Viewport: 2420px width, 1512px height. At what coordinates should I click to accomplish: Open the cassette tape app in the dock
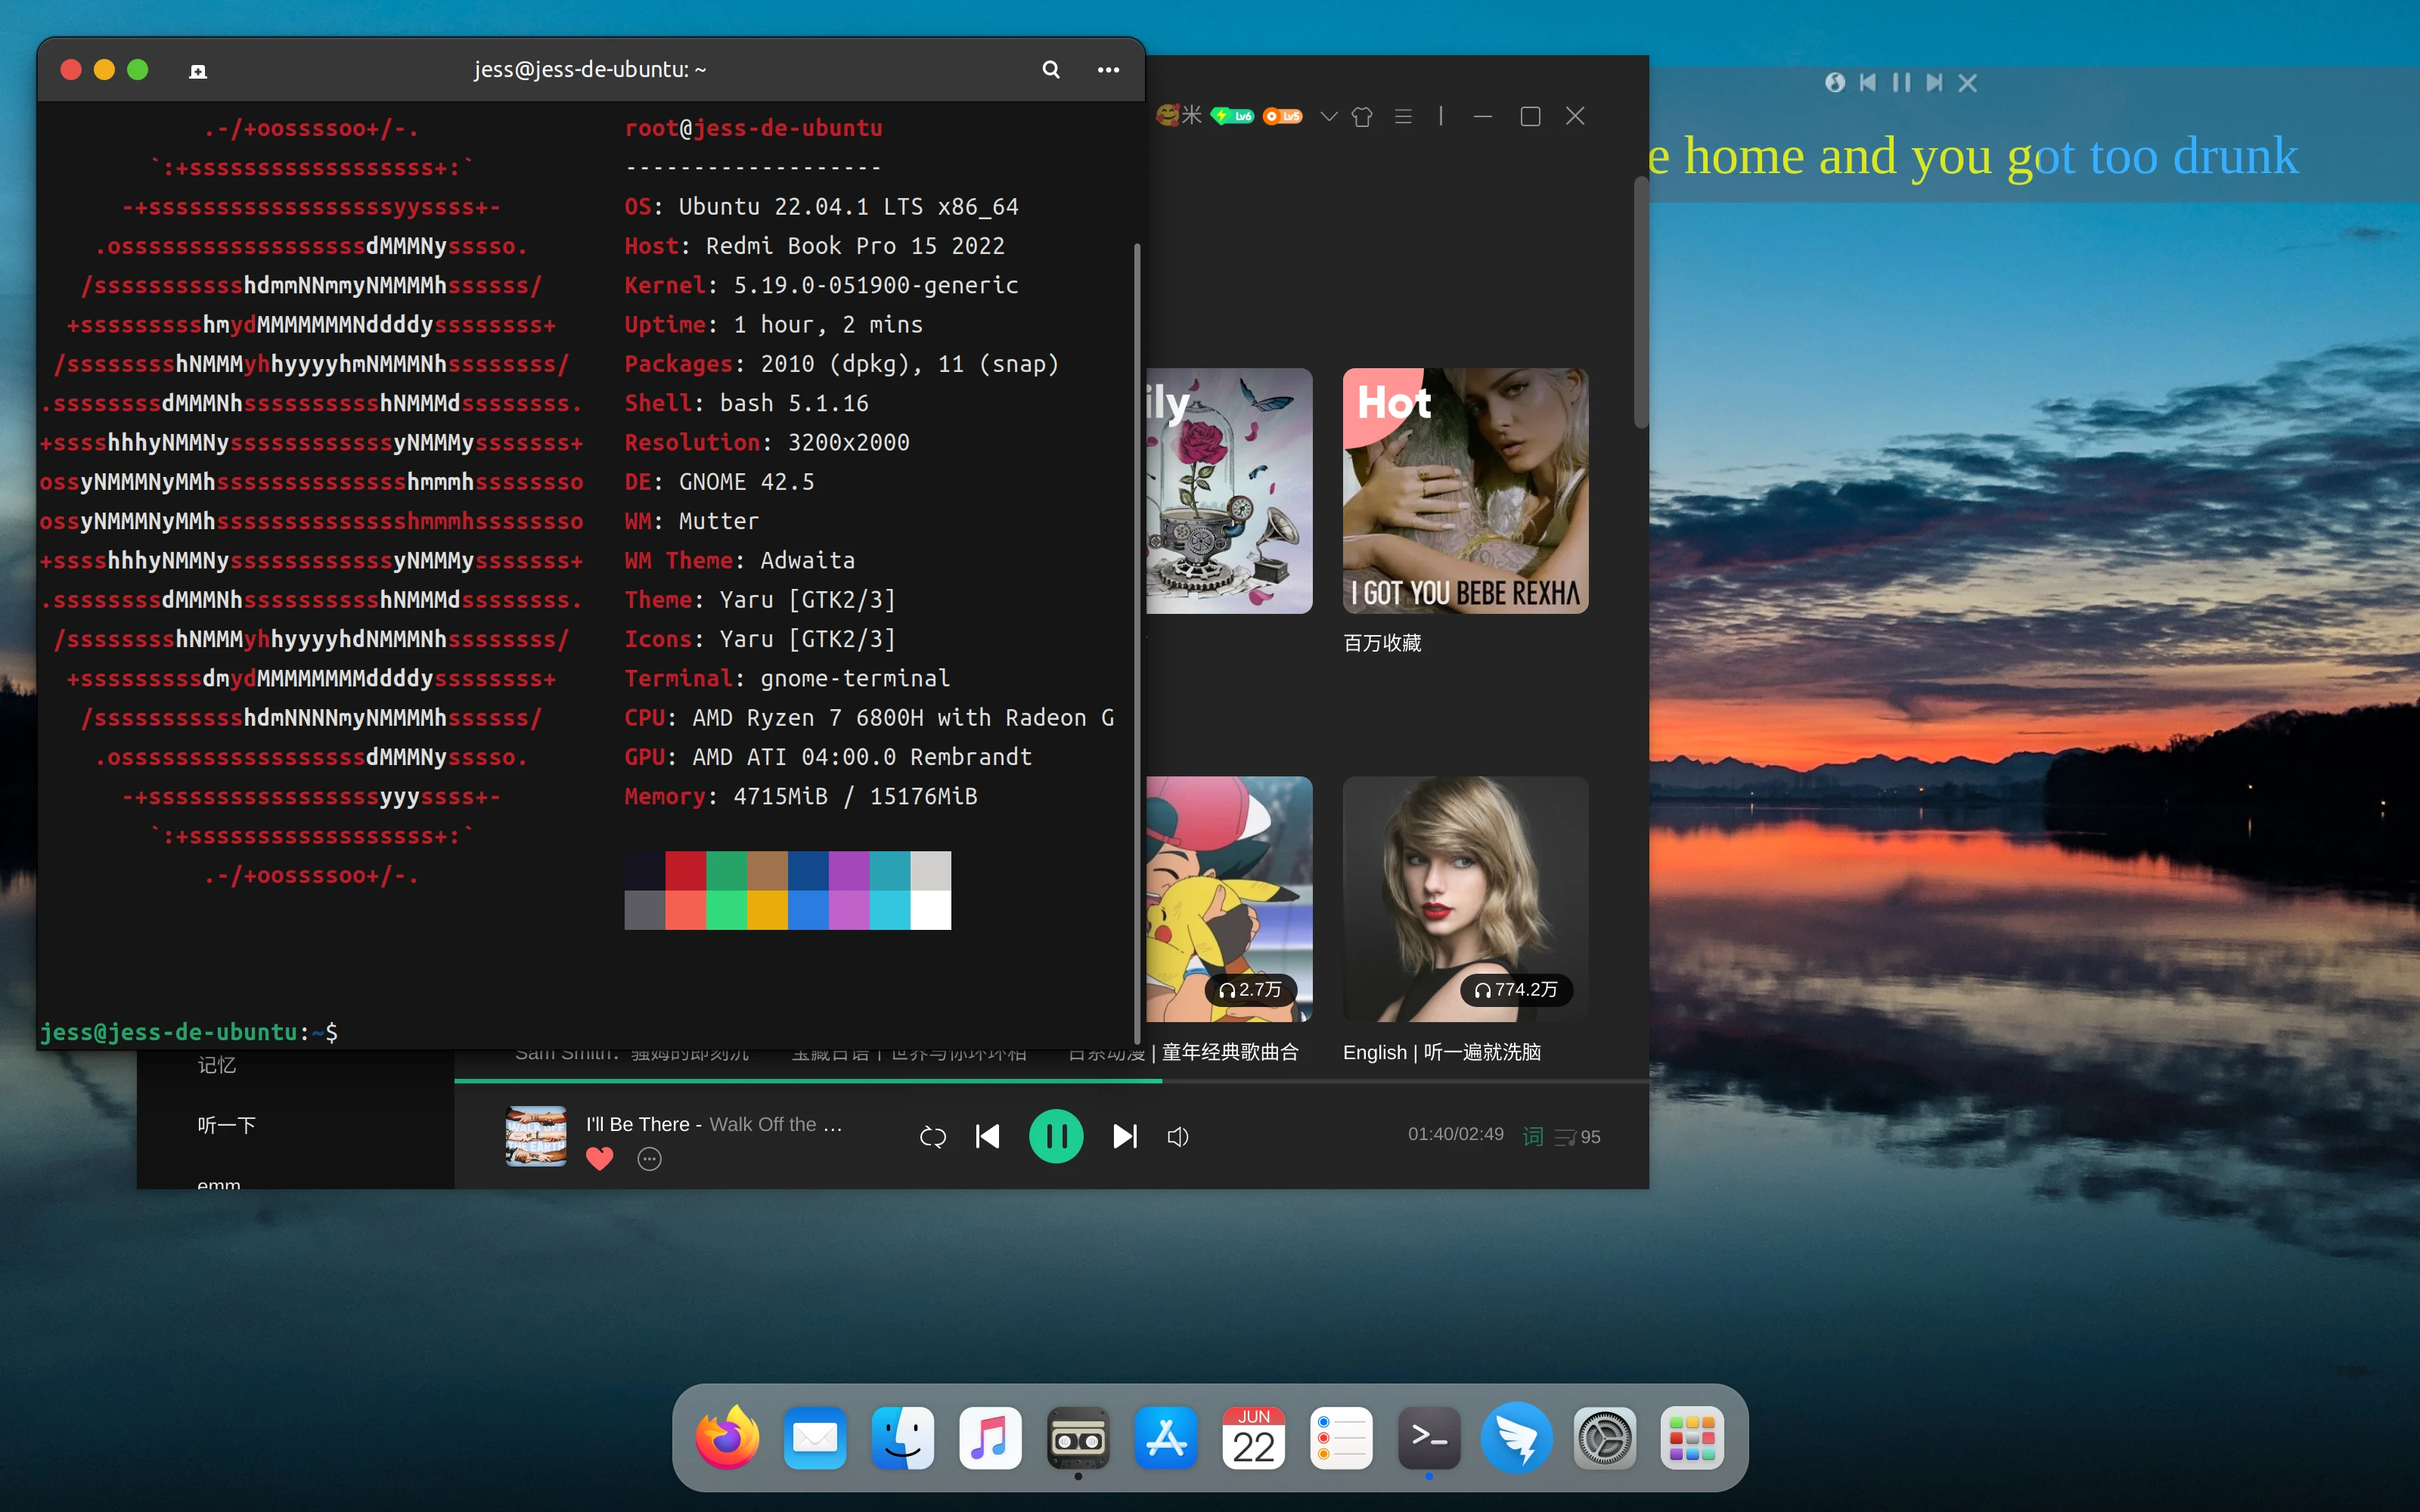1078,1438
